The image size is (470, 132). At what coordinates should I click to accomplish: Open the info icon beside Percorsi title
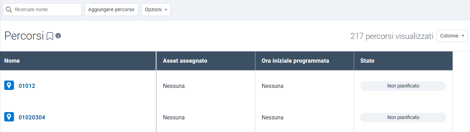pos(58,36)
